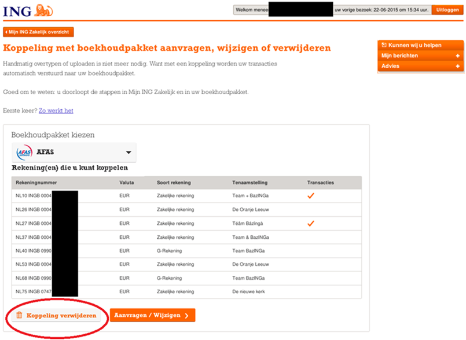Click the orange checkmark in Téám Bázîngà row
Screen dimensions: 466x340
pos(310,224)
